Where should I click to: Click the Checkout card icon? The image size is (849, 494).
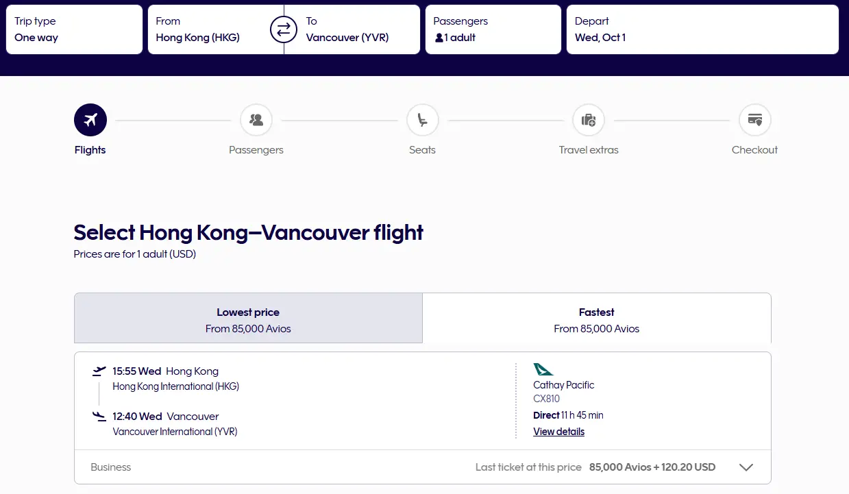point(754,121)
